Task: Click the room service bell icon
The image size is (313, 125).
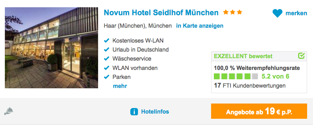Action: (9, 111)
